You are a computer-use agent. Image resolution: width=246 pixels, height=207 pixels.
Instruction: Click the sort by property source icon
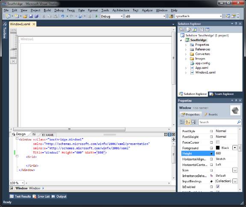(x=193, y=122)
